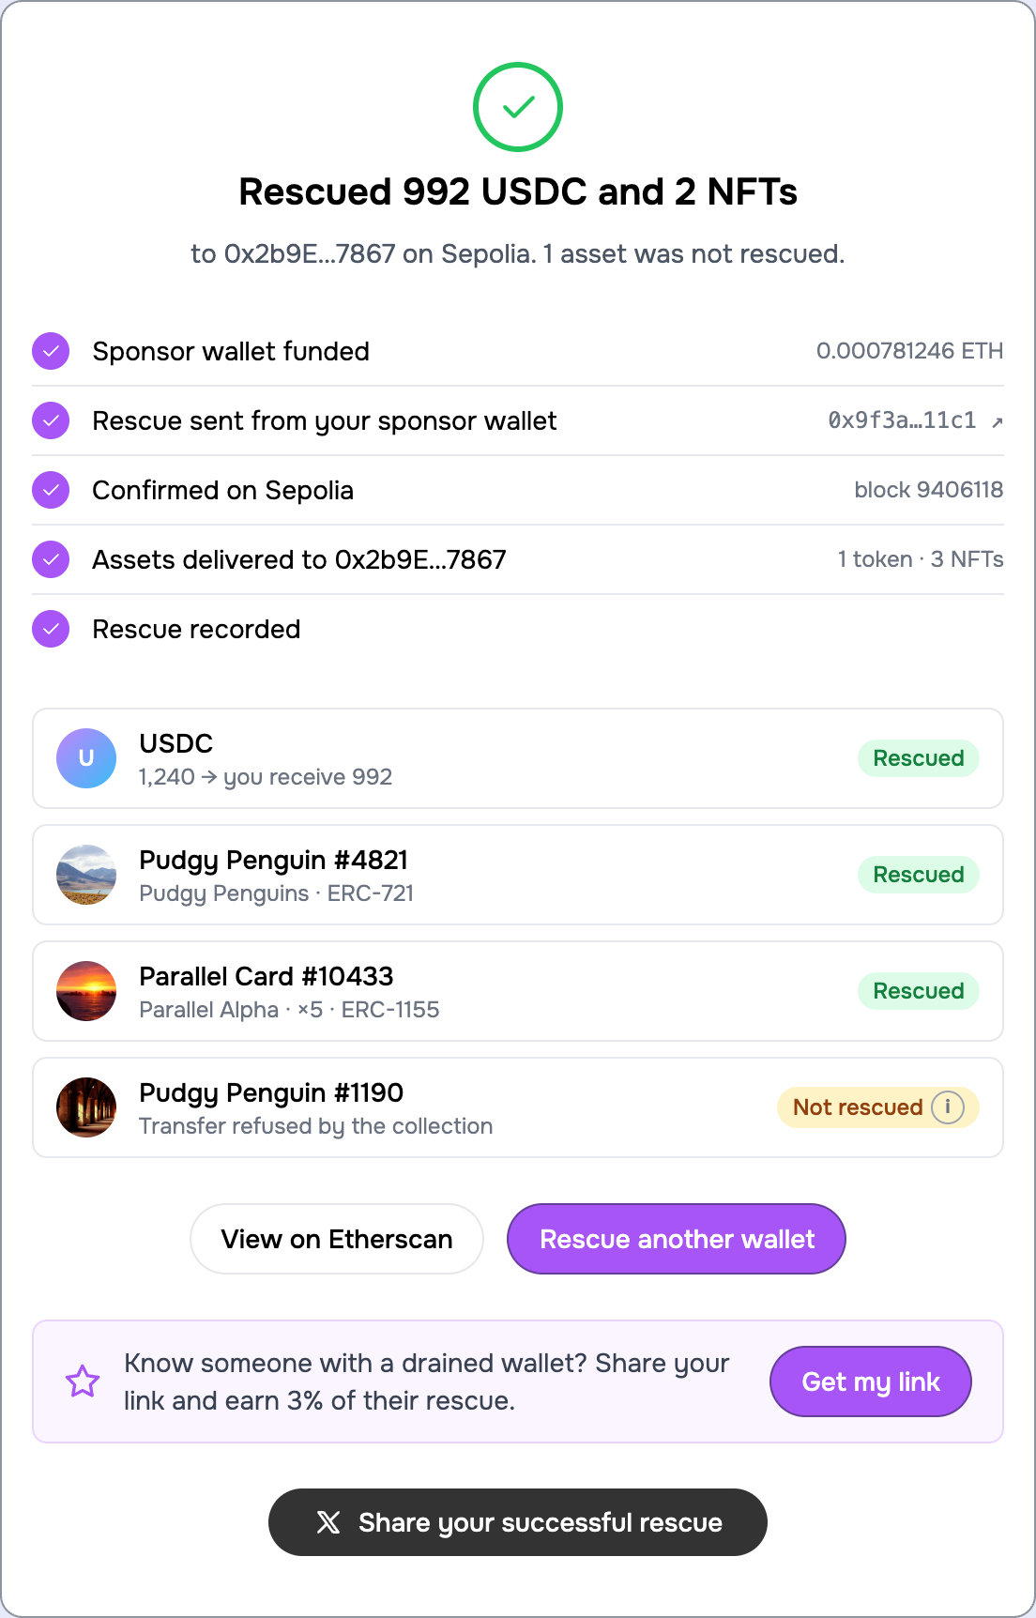Click the Not rescued status badge

click(x=878, y=1107)
